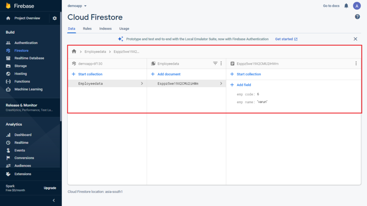Click the help question mark icon
This screenshot has width=367, height=206.
coord(357,17)
